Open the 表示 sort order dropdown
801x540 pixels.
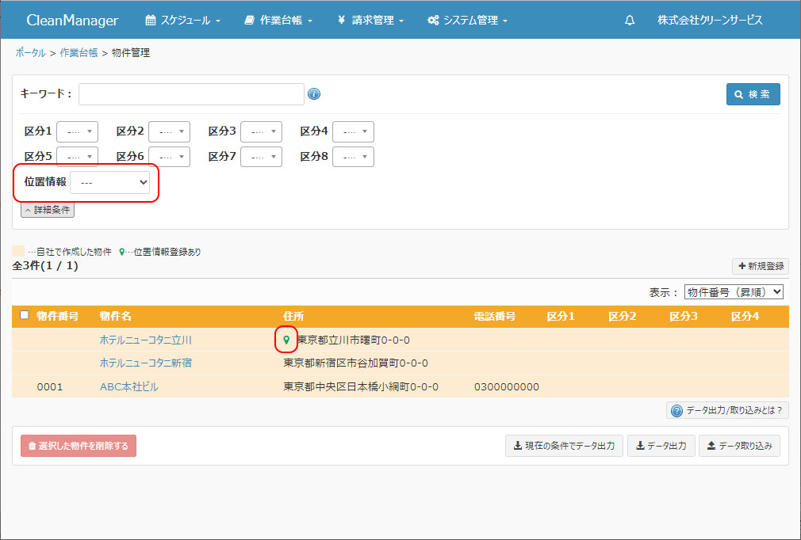click(734, 292)
